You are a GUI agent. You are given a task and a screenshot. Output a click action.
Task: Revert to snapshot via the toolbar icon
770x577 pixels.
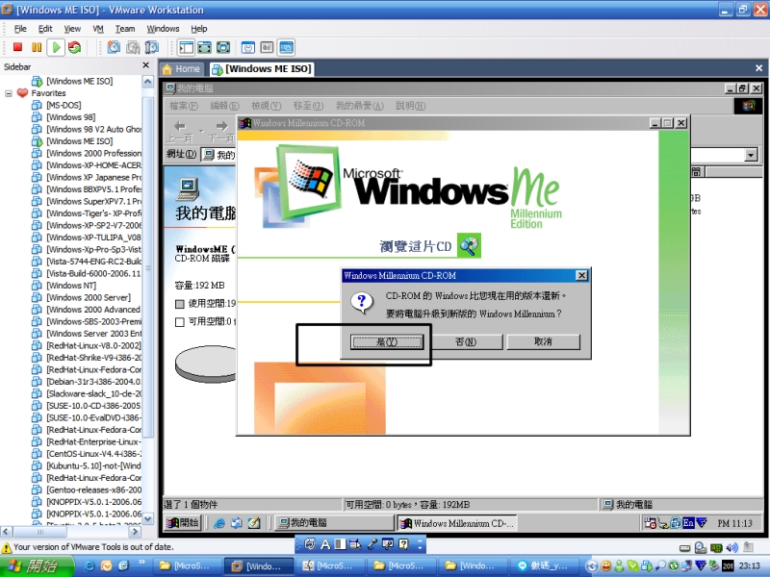click(x=133, y=47)
